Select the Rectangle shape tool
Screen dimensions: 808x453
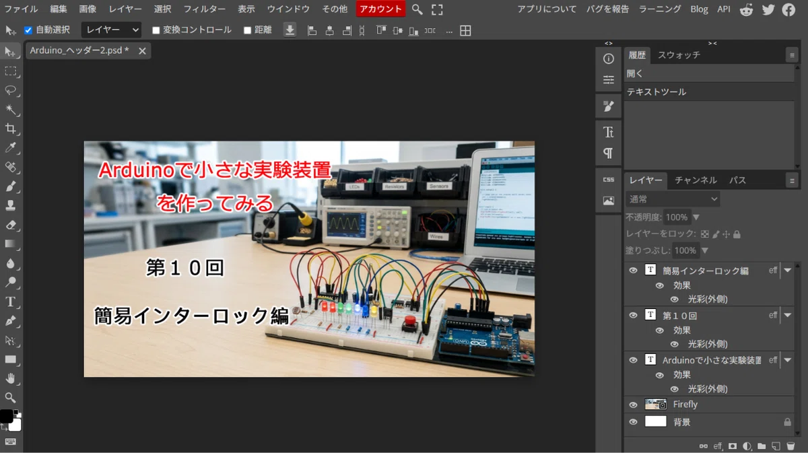(11, 359)
